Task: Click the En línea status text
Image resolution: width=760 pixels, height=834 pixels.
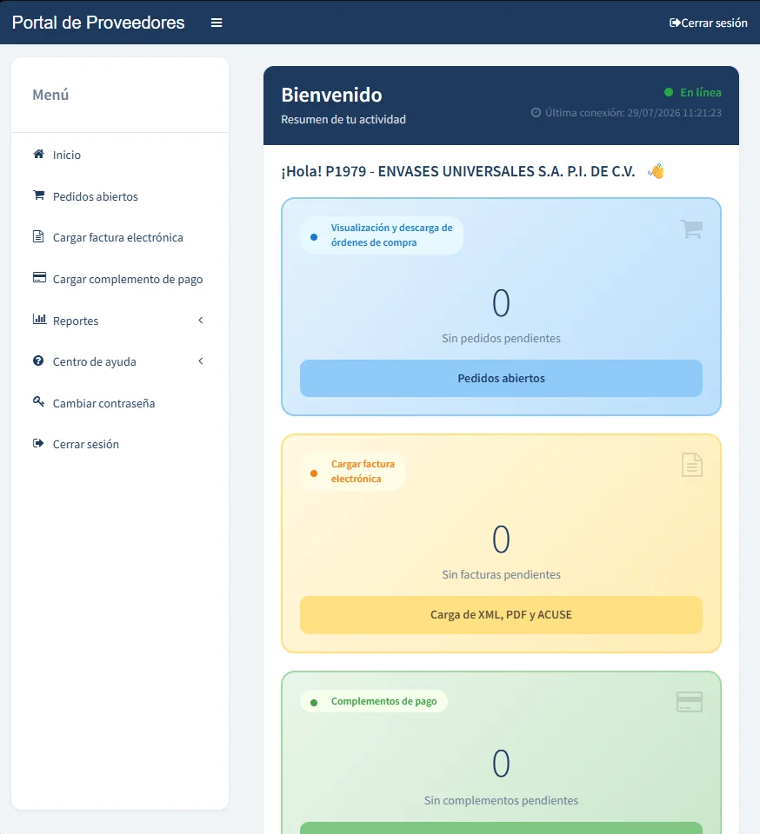Action: (700, 93)
